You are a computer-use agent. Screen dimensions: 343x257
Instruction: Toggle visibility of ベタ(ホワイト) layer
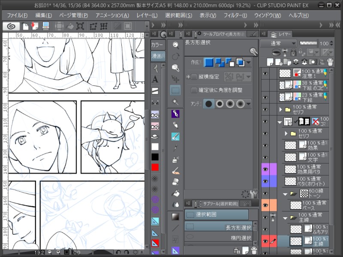(265, 181)
